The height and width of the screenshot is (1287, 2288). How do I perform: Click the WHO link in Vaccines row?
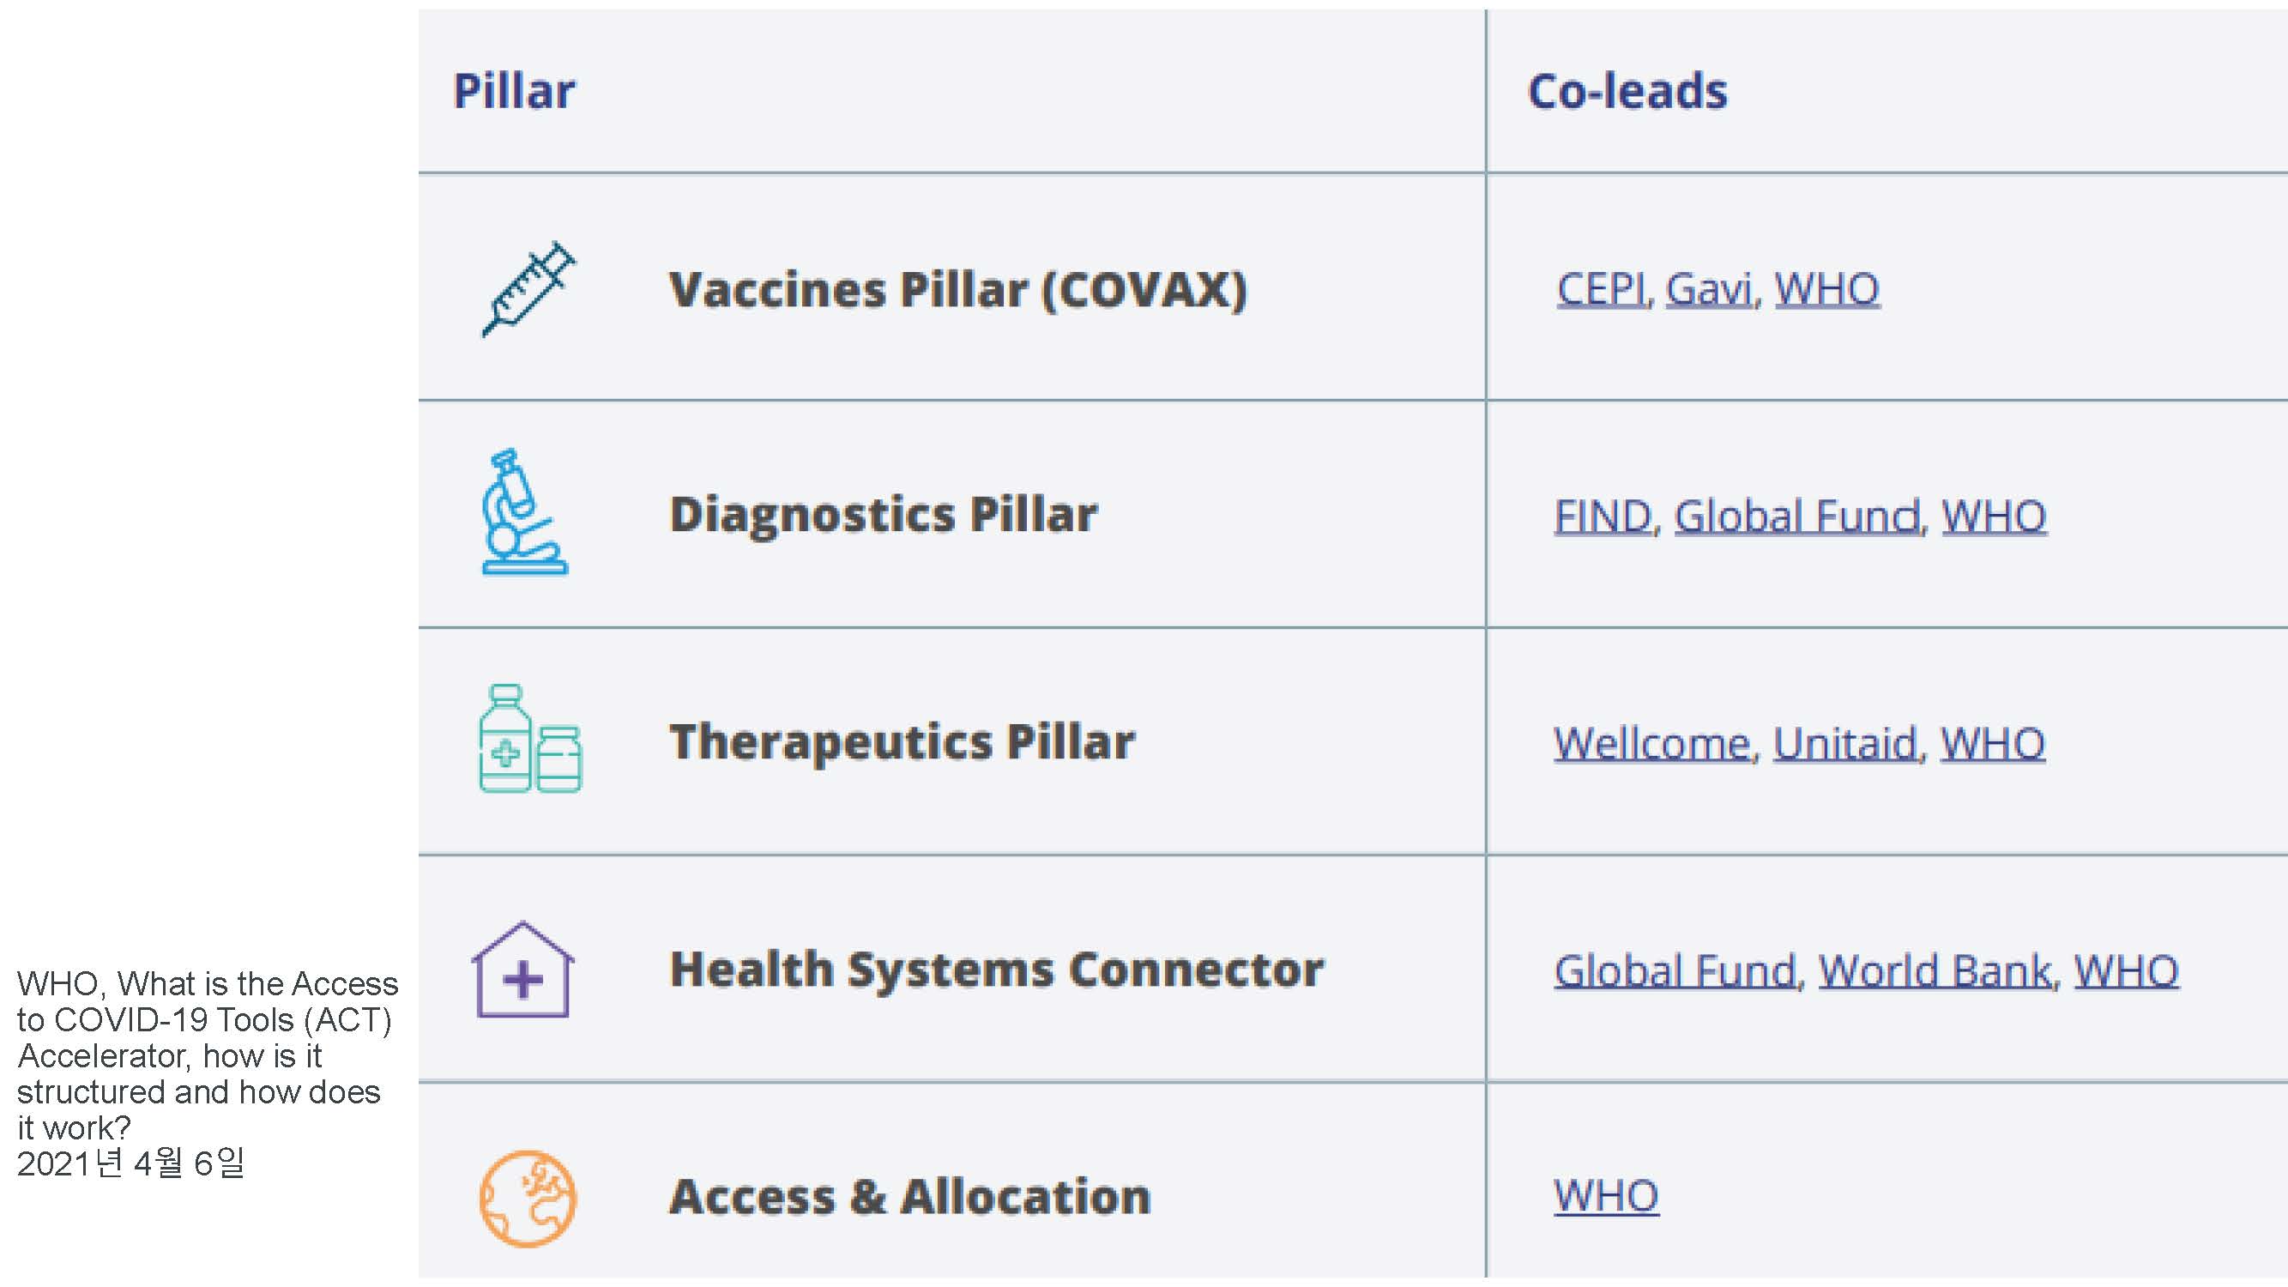point(1827,288)
